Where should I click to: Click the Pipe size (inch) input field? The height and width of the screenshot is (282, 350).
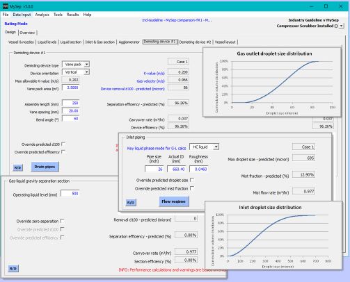pyautogui.click(x=154, y=169)
